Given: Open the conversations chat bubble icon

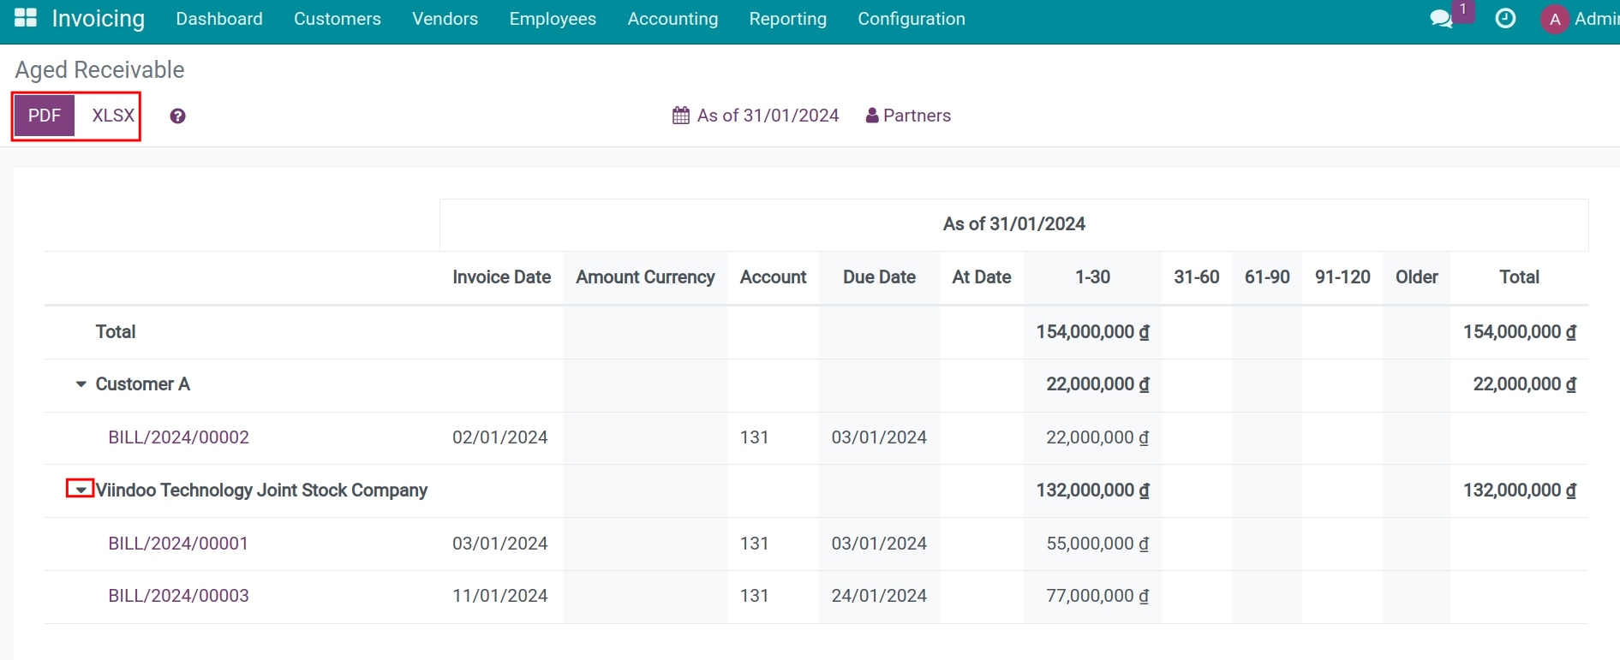Looking at the screenshot, I should pos(1441,19).
